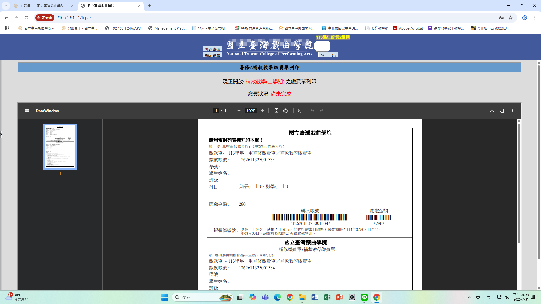Print the PDF with printer icon

pyautogui.click(x=502, y=111)
